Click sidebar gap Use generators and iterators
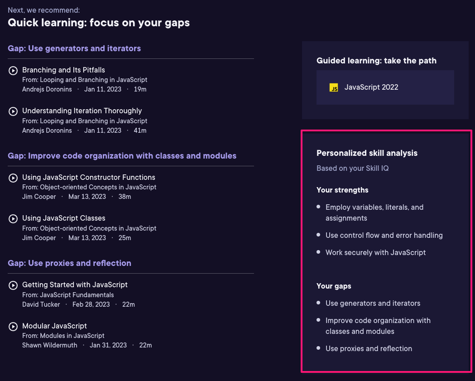 click(373, 304)
